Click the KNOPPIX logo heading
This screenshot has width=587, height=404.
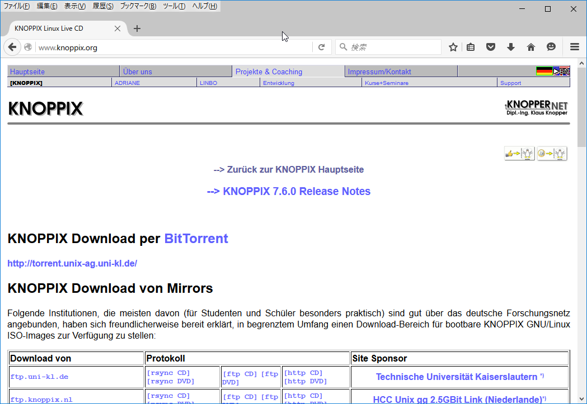[x=45, y=109]
